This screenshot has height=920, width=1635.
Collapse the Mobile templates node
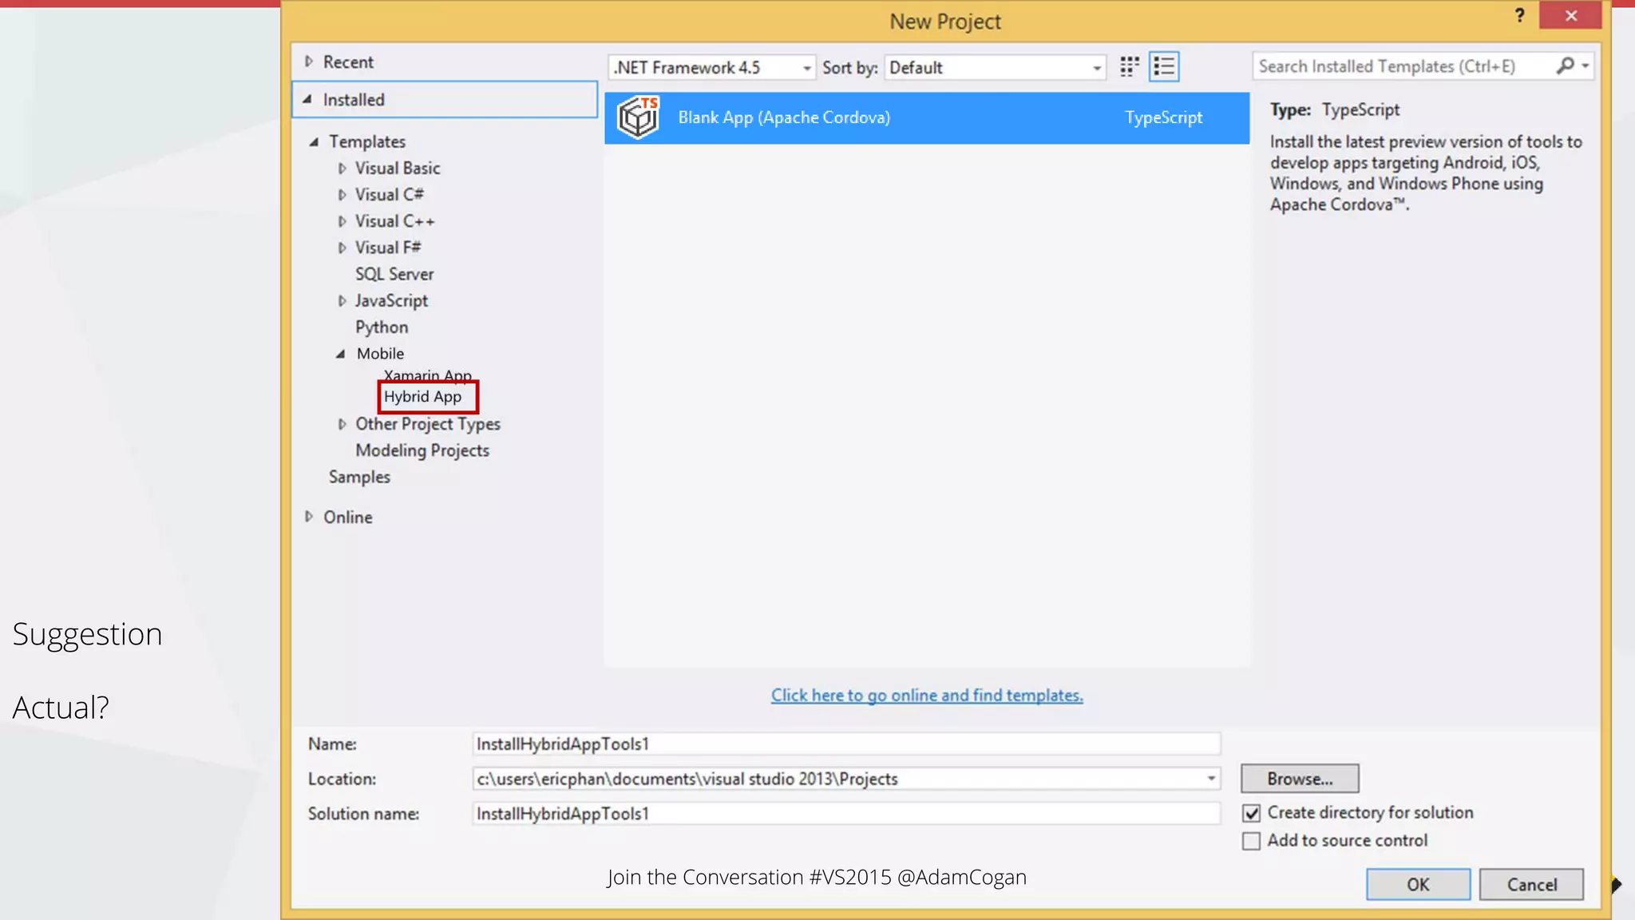(341, 354)
